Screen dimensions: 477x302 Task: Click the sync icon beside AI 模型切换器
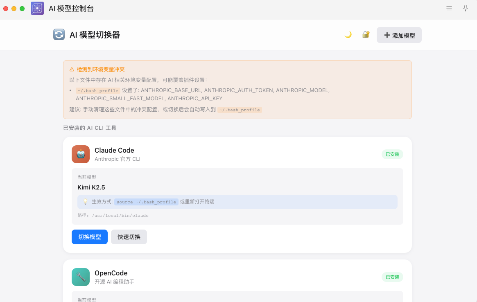point(59,35)
